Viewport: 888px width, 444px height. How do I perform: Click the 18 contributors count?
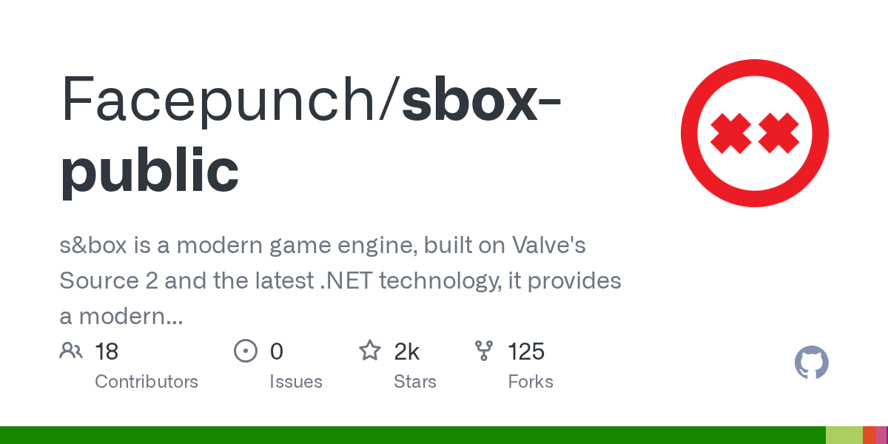107,351
